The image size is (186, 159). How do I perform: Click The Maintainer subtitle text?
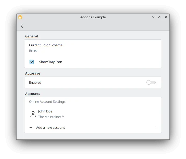[51, 117]
